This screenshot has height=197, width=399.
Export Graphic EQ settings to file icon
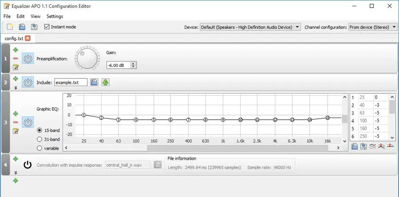coord(364,146)
